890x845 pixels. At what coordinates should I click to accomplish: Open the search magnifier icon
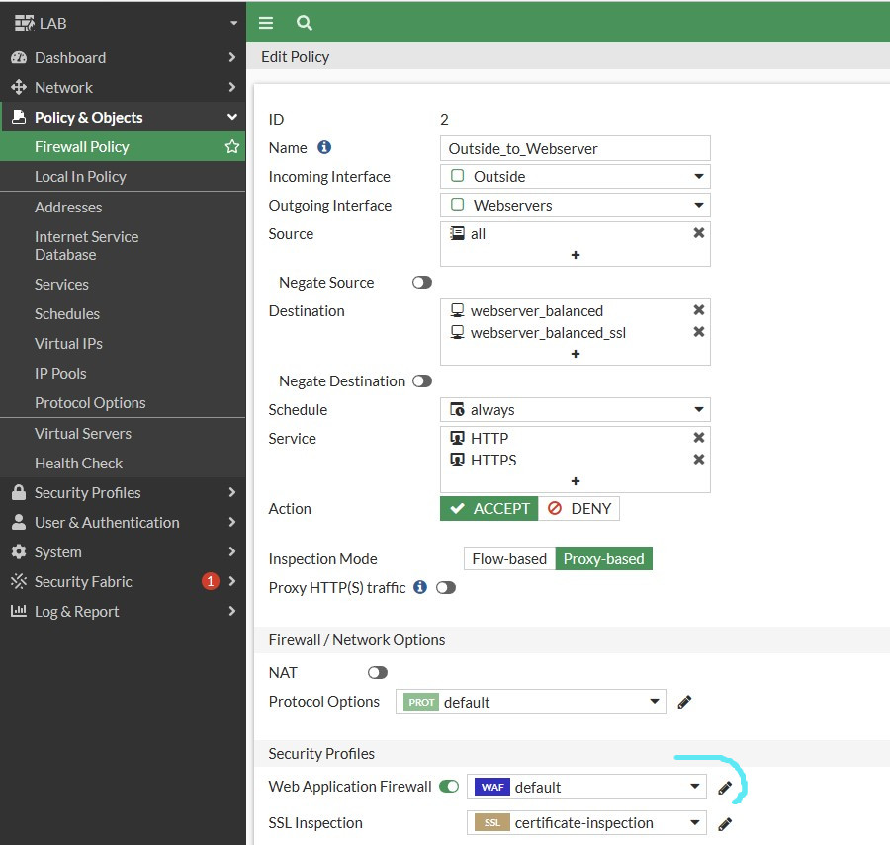[305, 23]
